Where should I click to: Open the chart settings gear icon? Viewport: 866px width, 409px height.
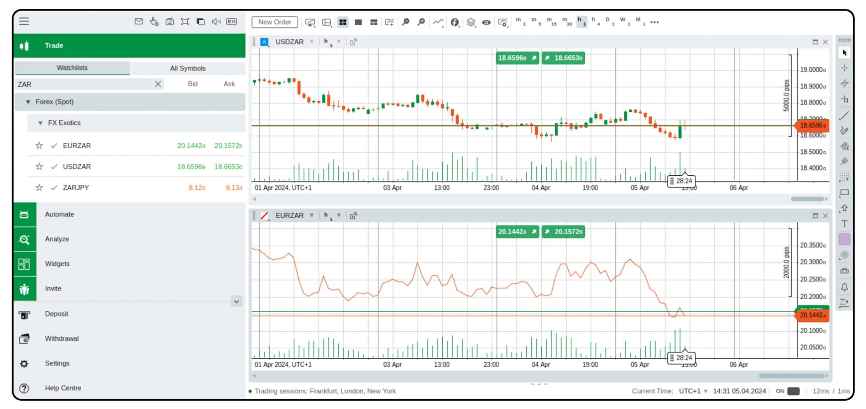pos(503,22)
